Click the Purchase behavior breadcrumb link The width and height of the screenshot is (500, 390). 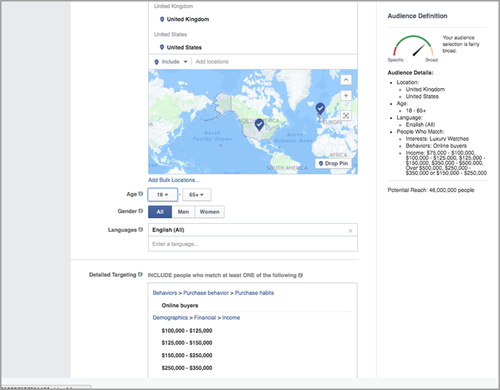pyautogui.click(x=207, y=293)
